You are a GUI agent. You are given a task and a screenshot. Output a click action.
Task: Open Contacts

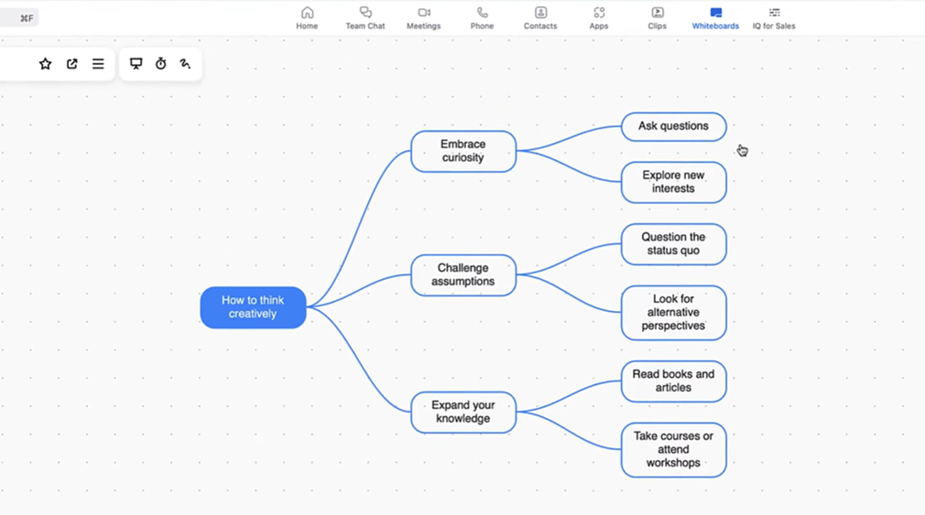point(540,17)
